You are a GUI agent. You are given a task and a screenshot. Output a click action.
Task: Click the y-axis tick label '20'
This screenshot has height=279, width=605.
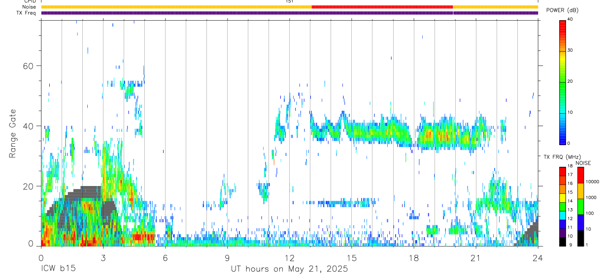click(29, 186)
